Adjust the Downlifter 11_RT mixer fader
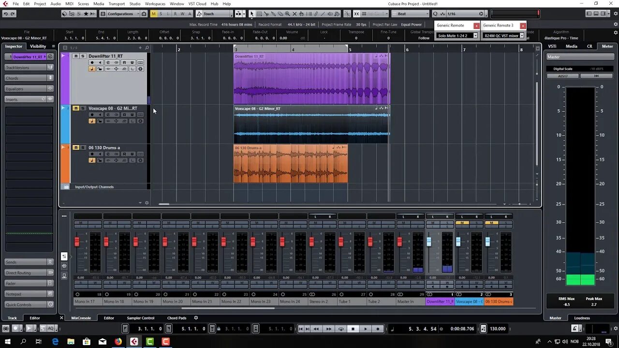This screenshot has height=348, width=619. click(429, 242)
